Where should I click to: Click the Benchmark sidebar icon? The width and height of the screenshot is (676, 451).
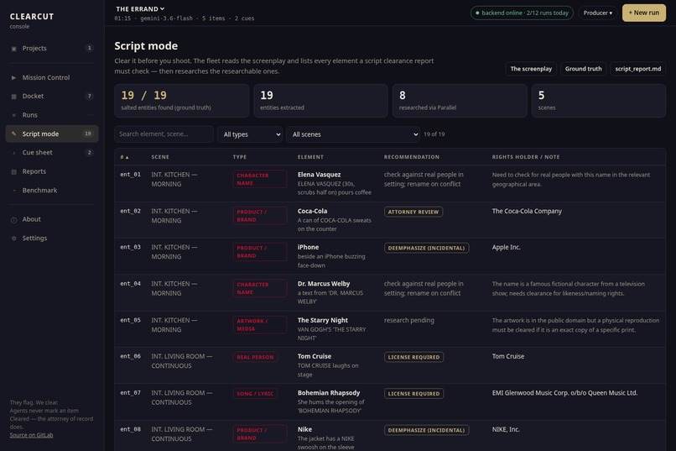click(x=13, y=191)
